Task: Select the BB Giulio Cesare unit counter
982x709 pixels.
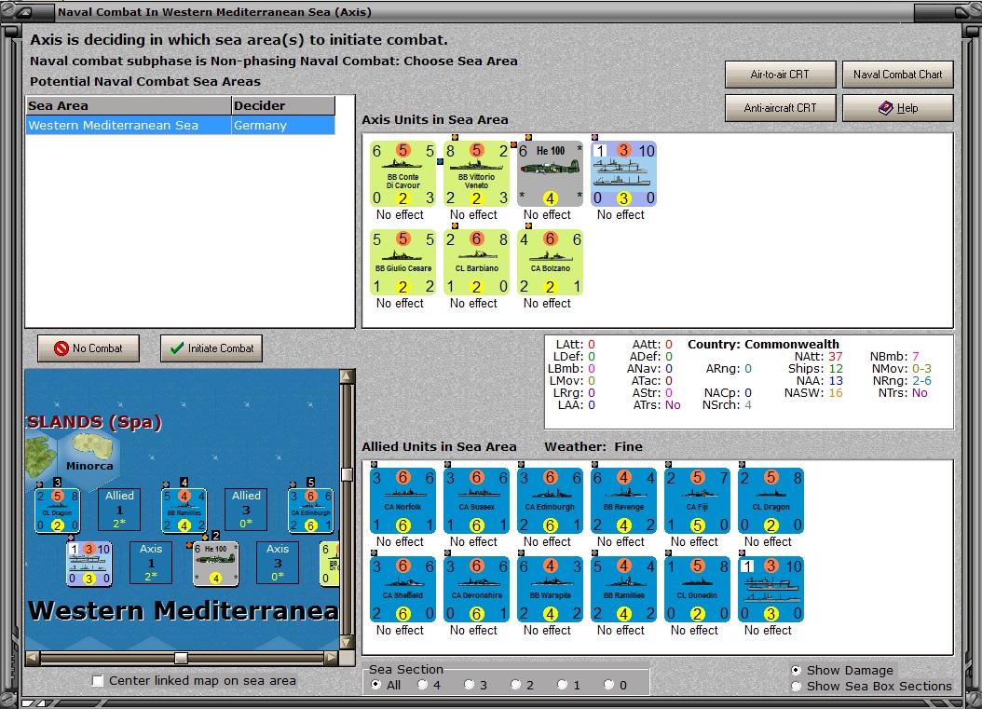Action: click(402, 262)
